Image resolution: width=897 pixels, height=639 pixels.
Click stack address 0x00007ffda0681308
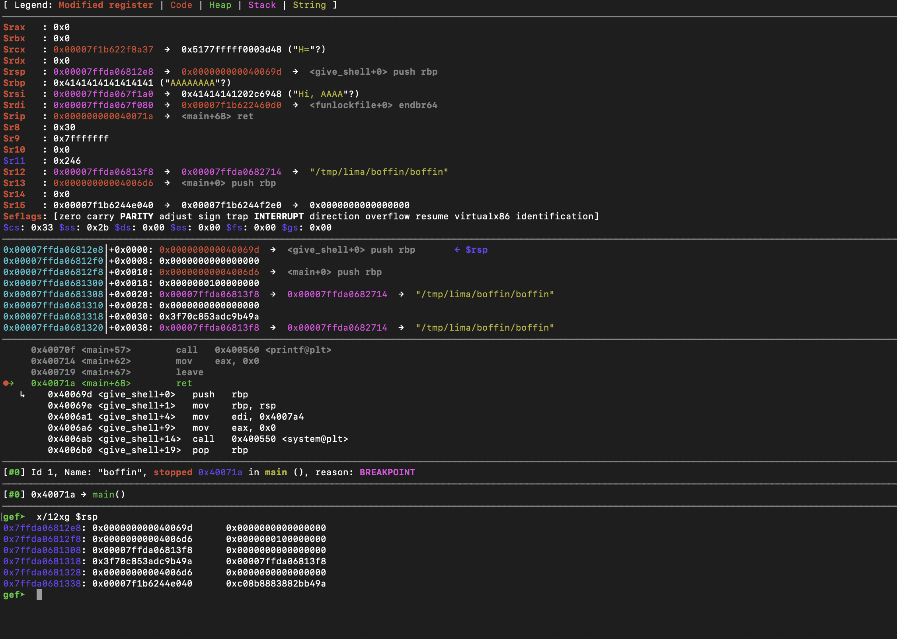pyautogui.click(x=53, y=294)
